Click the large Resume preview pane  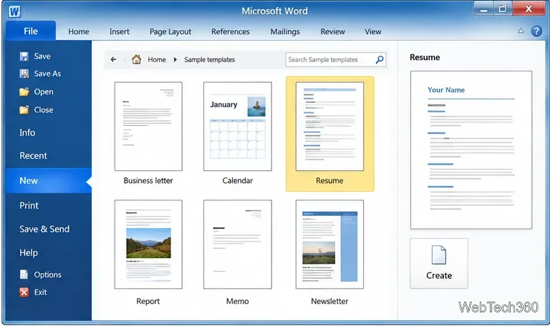(x=471, y=150)
